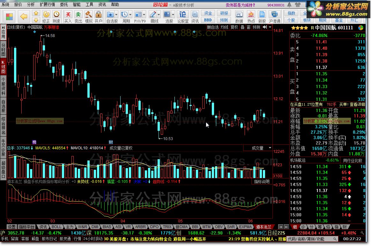This screenshot has width=371, height=246.
Task: Open F10/F9 company info icon
Action: (138, 15)
